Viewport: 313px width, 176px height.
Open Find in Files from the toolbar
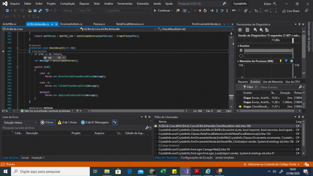pos(178,10)
